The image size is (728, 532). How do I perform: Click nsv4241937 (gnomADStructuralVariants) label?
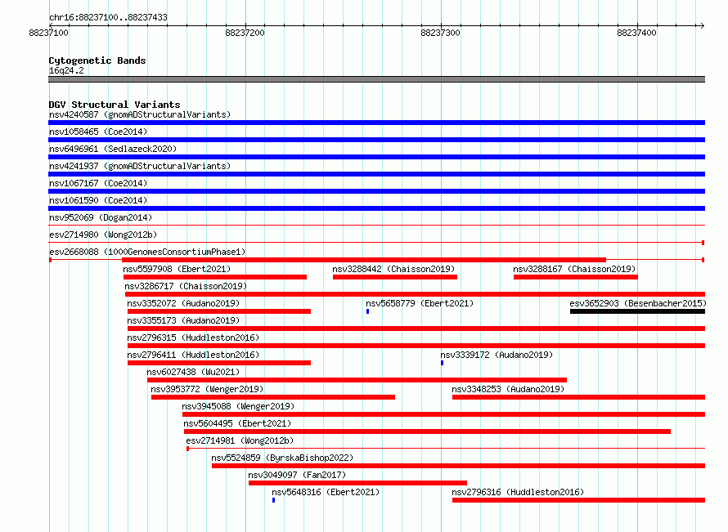click(140, 166)
